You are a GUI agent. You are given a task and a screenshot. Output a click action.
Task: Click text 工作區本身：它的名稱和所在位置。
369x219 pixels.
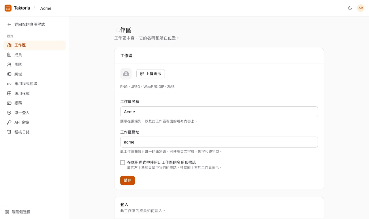(x=147, y=38)
